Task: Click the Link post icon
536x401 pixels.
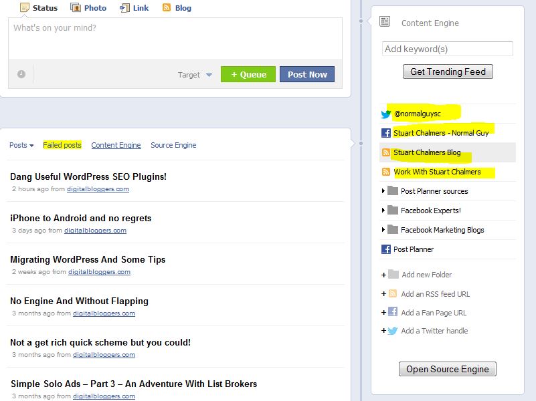Action: pos(124,8)
